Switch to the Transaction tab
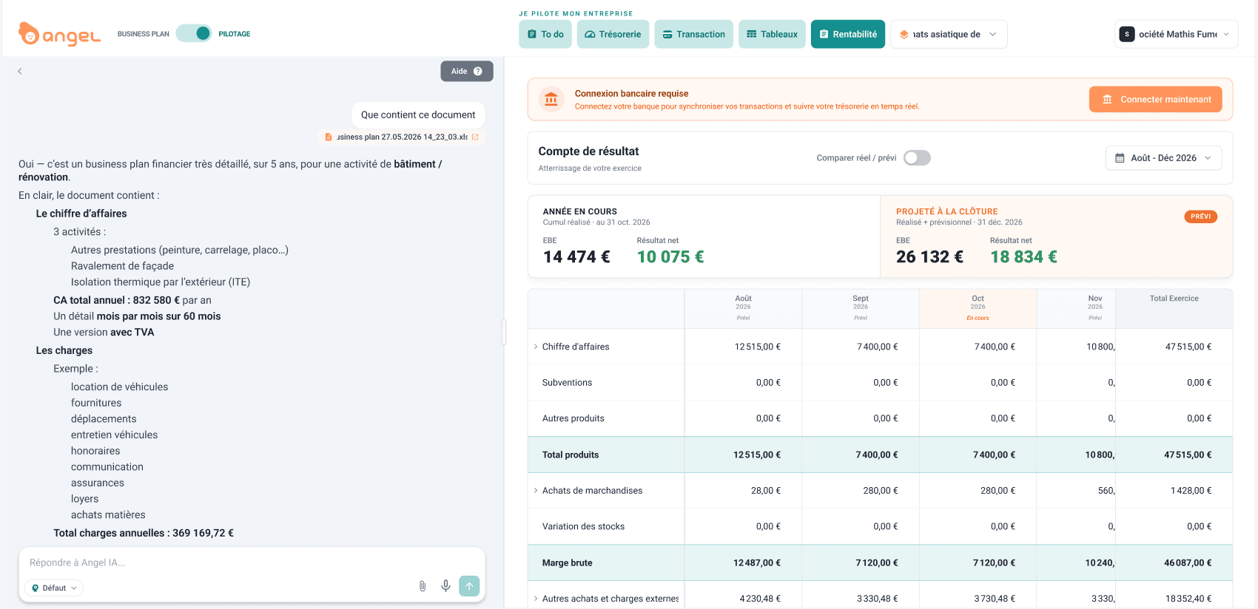The width and height of the screenshot is (1258, 609). (694, 34)
